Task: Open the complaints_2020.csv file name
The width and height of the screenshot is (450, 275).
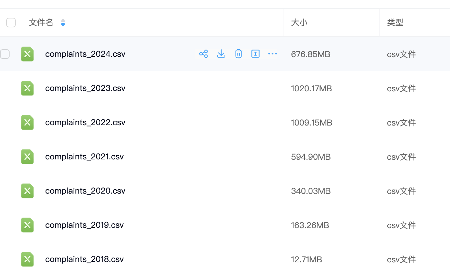Action: pos(85,191)
